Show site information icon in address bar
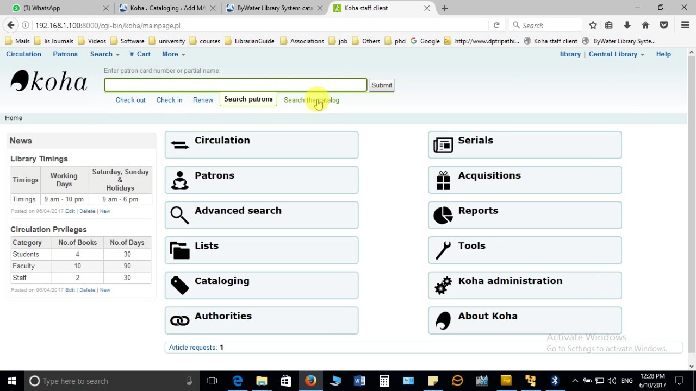Viewport: 696px width, 391px height. click(x=26, y=26)
